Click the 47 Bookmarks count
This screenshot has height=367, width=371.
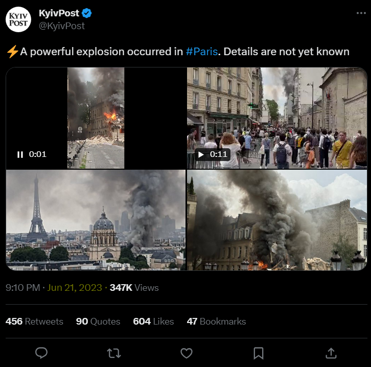click(216, 322)
